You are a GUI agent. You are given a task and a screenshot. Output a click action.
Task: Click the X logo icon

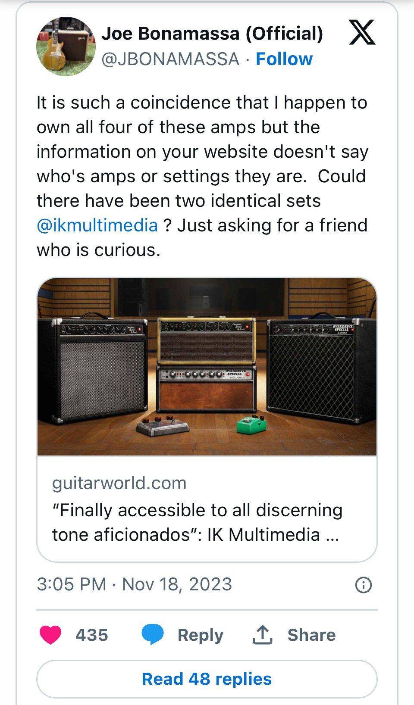(x=362, y=34)
